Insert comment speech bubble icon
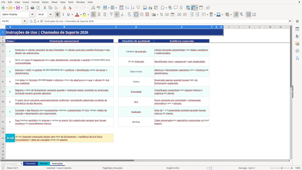The width and height of the screenshot is (302, 170). tap(176, 8)
